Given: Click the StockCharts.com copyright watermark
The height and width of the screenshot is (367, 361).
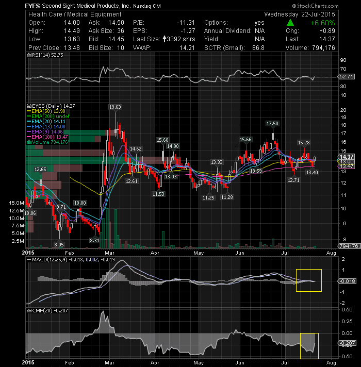Looking at the screenshot, I should [x=315, y=6].
